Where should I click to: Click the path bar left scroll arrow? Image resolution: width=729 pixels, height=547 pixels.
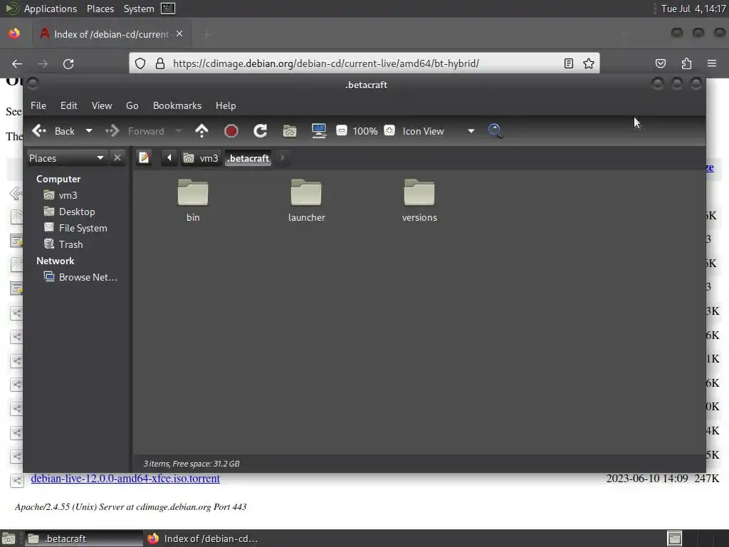pyautogui.click(x=169, y=158)
